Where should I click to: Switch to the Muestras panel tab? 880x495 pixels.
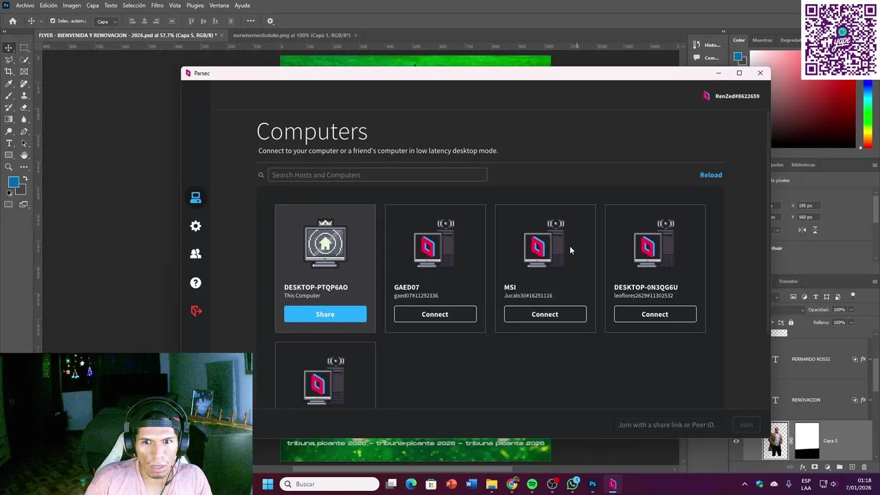[762, 40]
